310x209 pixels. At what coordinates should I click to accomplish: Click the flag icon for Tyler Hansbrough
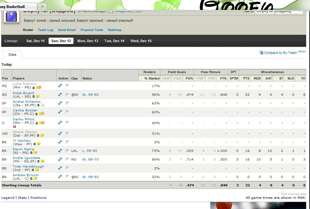pyautogui.click(x=67, y=168)
